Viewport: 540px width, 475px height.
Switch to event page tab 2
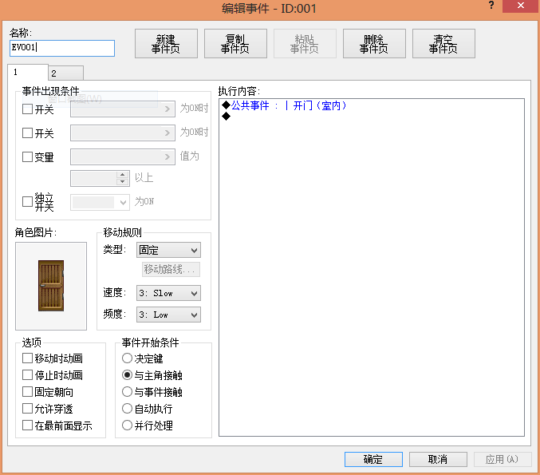point(65,73)
